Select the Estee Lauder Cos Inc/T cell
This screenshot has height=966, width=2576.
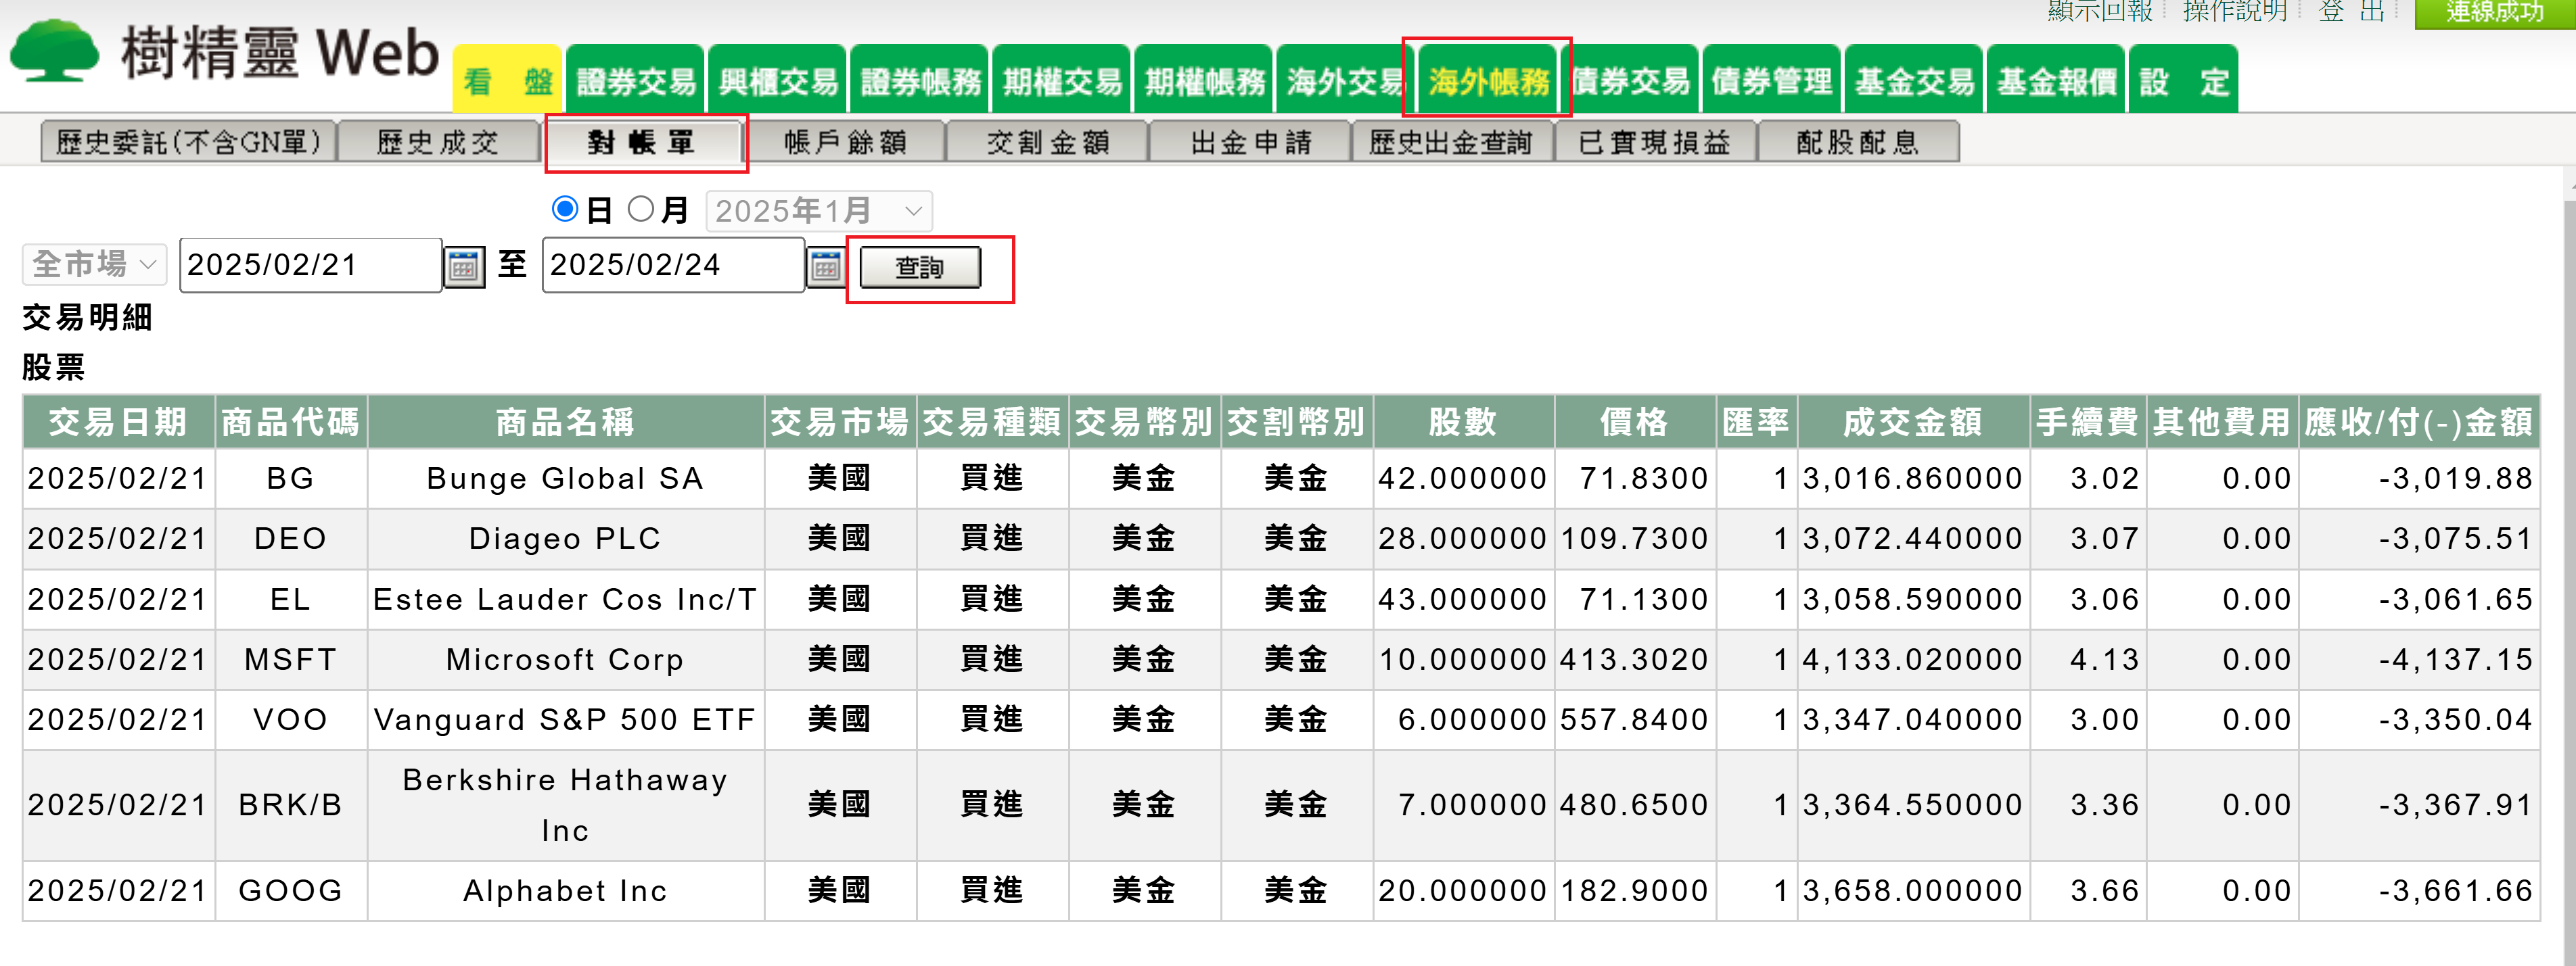click(566, 600)
